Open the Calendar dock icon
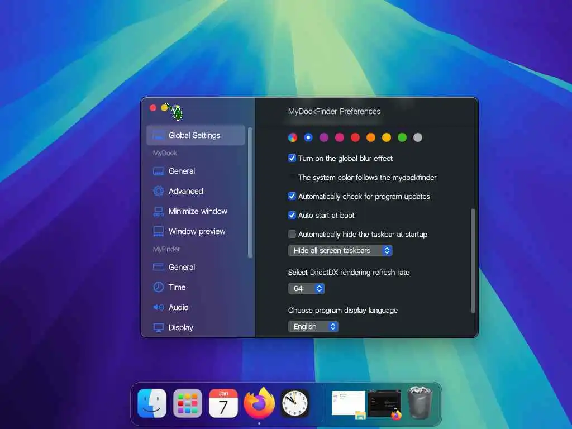The image size is (572, 429). (x=223, y=403)
